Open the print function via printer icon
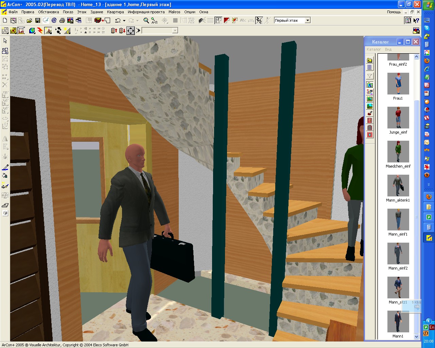Image resolution: width=435 pixels, height=348 pixels. tap(62, 20)
